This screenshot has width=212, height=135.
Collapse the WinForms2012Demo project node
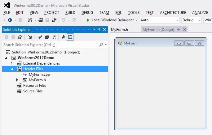pos(6,58)
